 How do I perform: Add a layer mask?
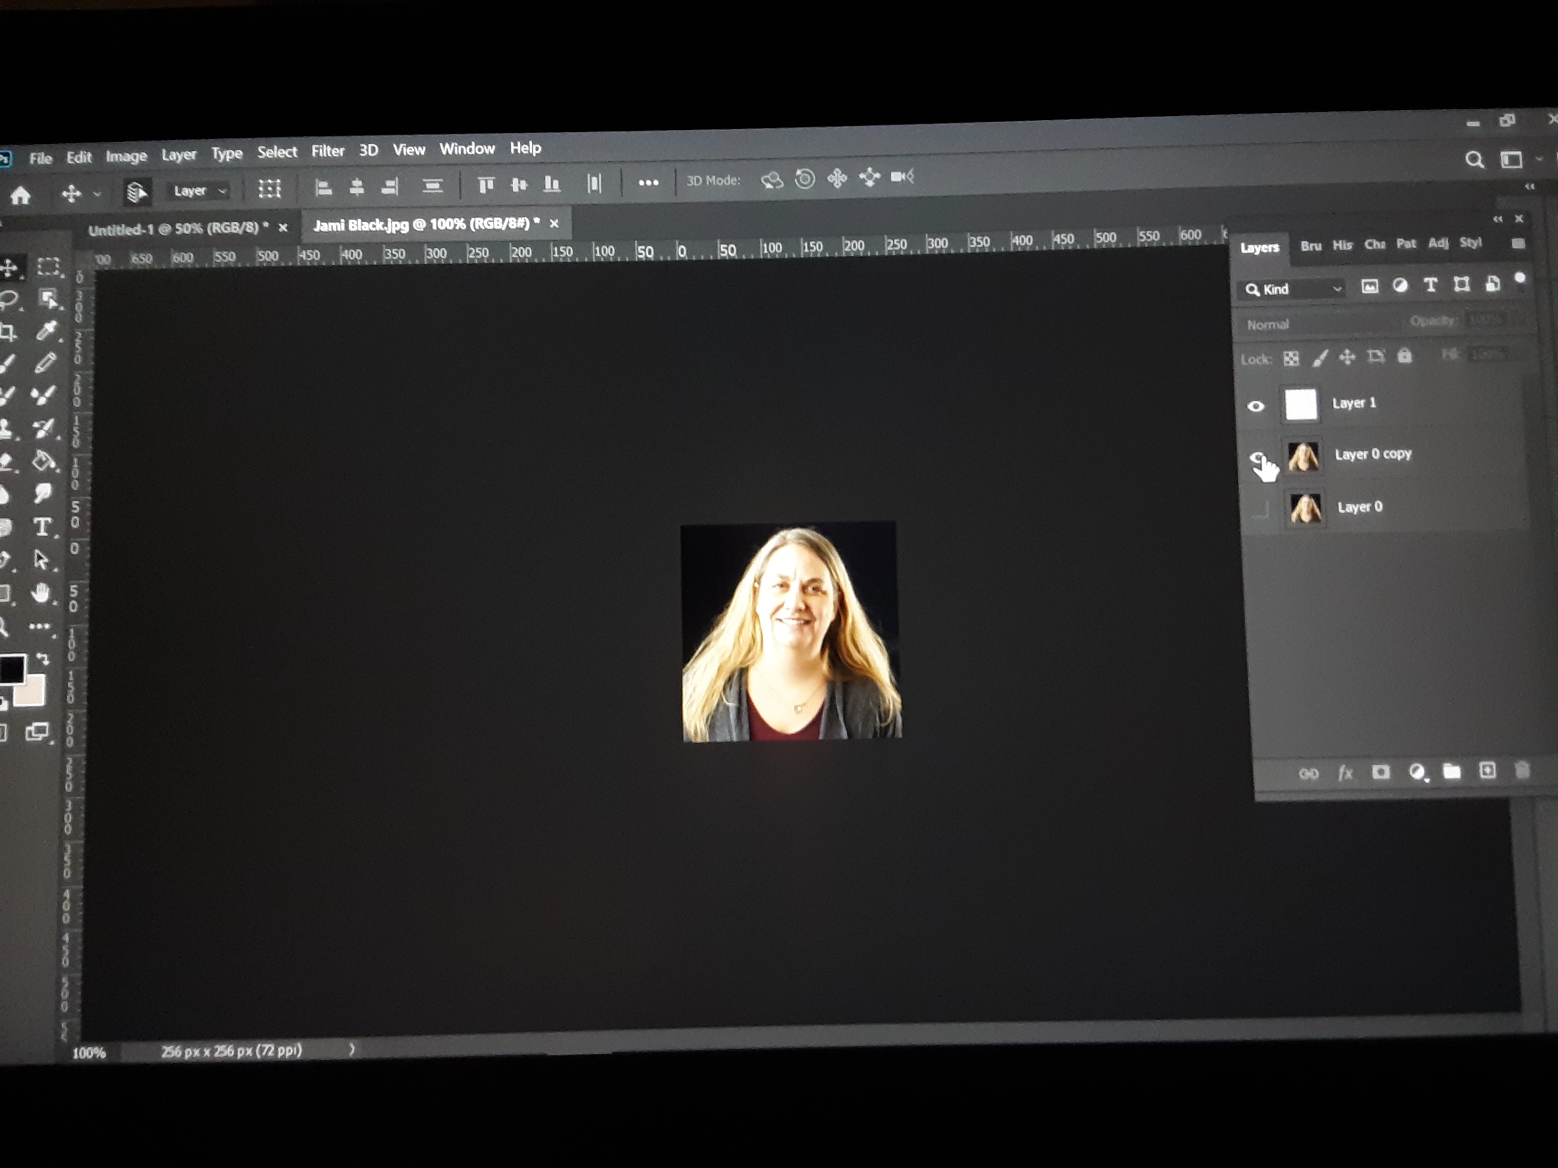tap(1380, 772)
